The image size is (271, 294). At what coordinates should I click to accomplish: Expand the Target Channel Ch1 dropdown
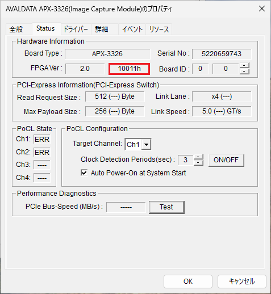click(146, 145)
